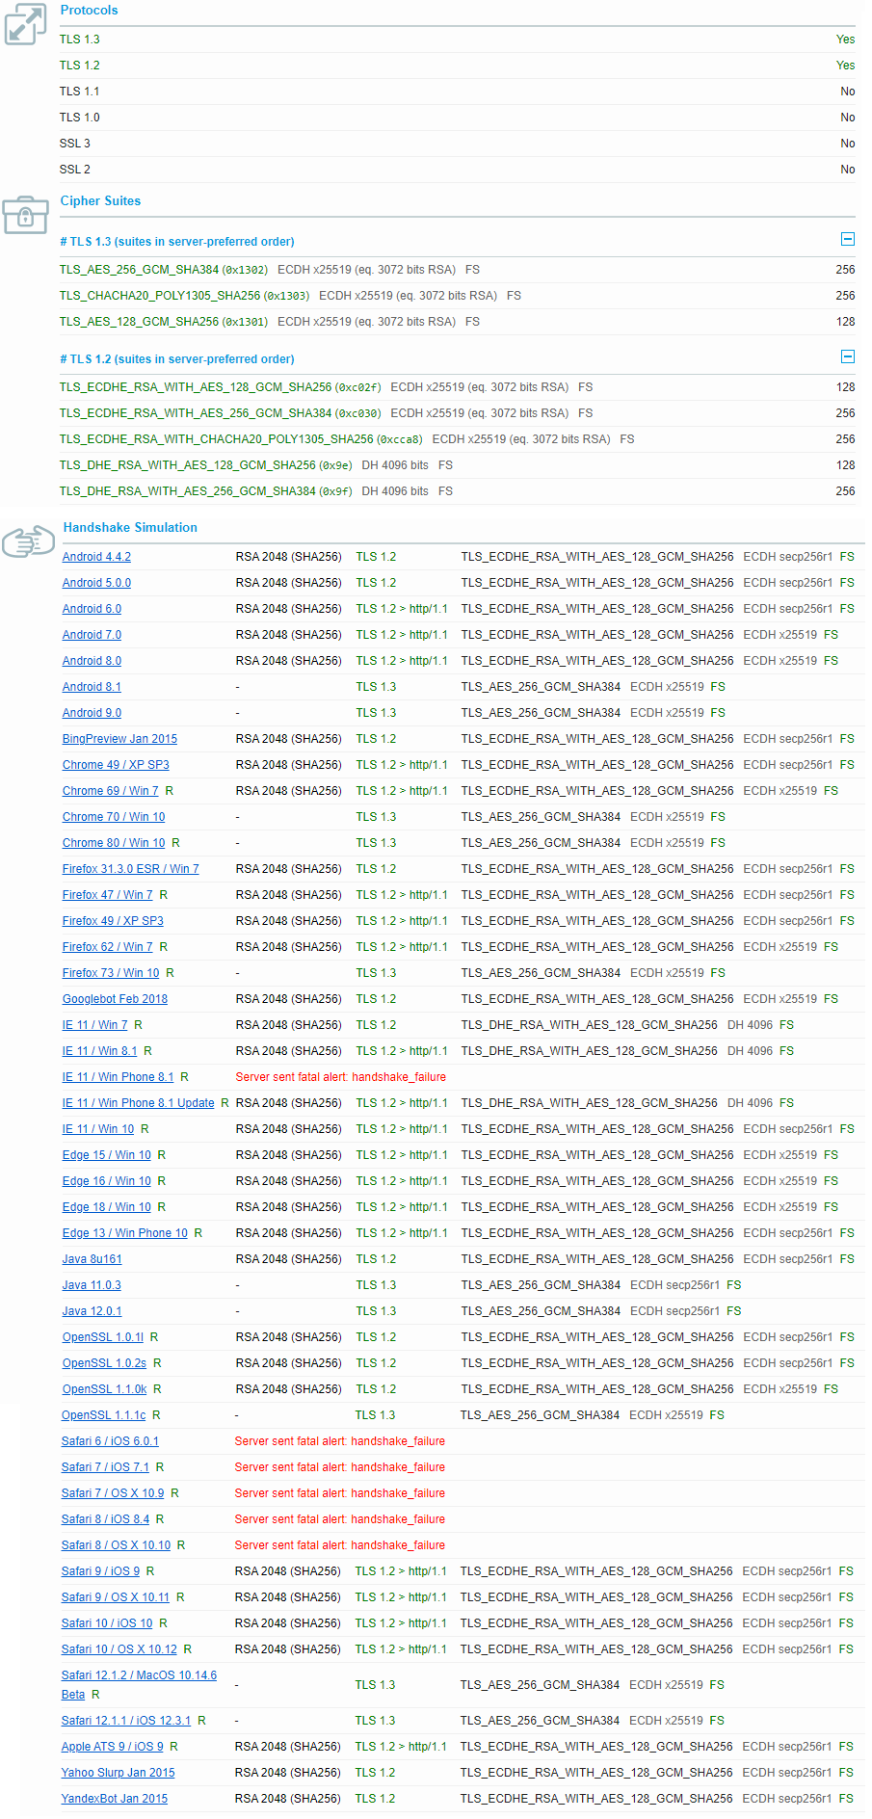
Task: Open Googlebot Feb 2018 client details
Action: (115, 999)
